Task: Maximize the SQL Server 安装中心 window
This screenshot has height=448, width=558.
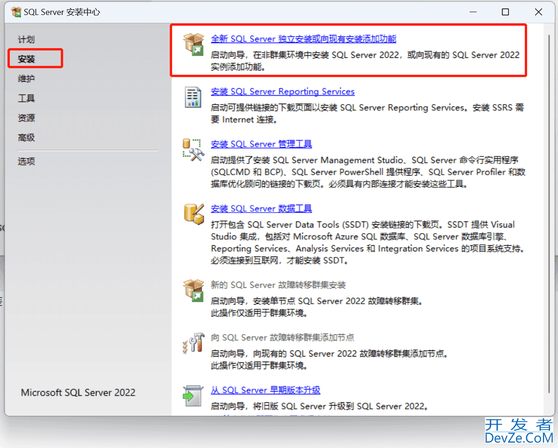Action: [505, 12]
